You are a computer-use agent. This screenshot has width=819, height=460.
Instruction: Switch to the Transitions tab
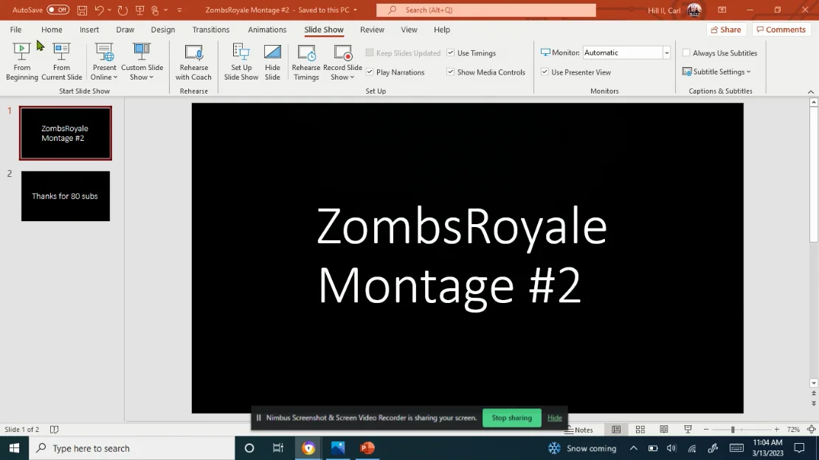210,29
